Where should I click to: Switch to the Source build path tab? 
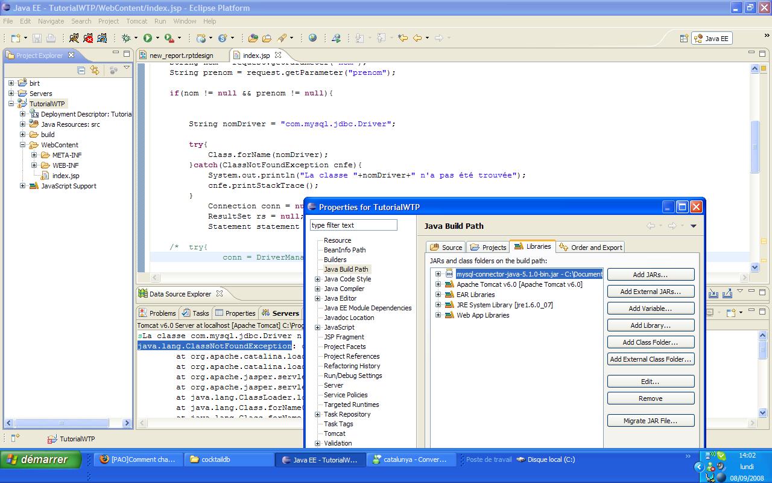[446, 247]
